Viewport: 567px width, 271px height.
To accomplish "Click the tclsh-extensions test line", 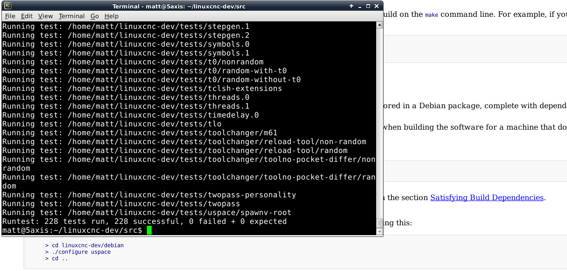I will 142,88.
